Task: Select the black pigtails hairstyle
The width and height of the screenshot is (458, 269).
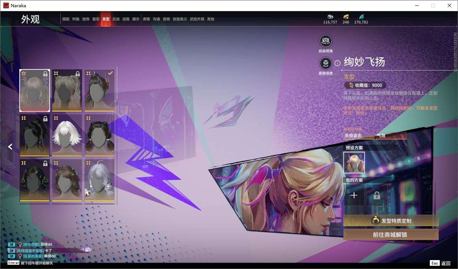Action: (99, 136)
